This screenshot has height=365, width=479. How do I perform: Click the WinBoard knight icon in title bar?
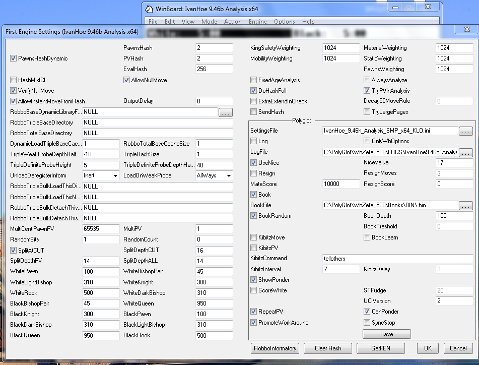[x=149, y=9]
